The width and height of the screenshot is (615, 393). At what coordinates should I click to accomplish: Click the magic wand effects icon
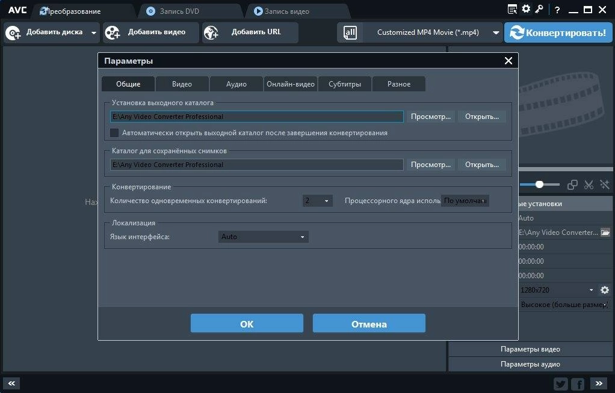point(604,184)
